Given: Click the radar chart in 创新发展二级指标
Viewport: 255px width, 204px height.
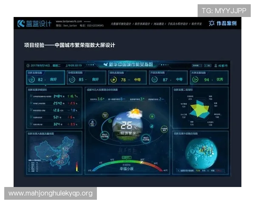Looking at the screenshot, I should point(200,109).
